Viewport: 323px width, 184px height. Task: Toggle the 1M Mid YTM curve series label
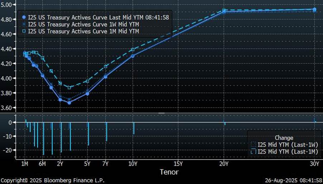tap(83, 32)
